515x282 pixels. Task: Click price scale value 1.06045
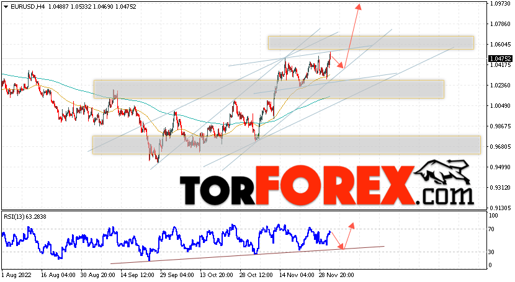pyautogui.click(x=500, y=44)
